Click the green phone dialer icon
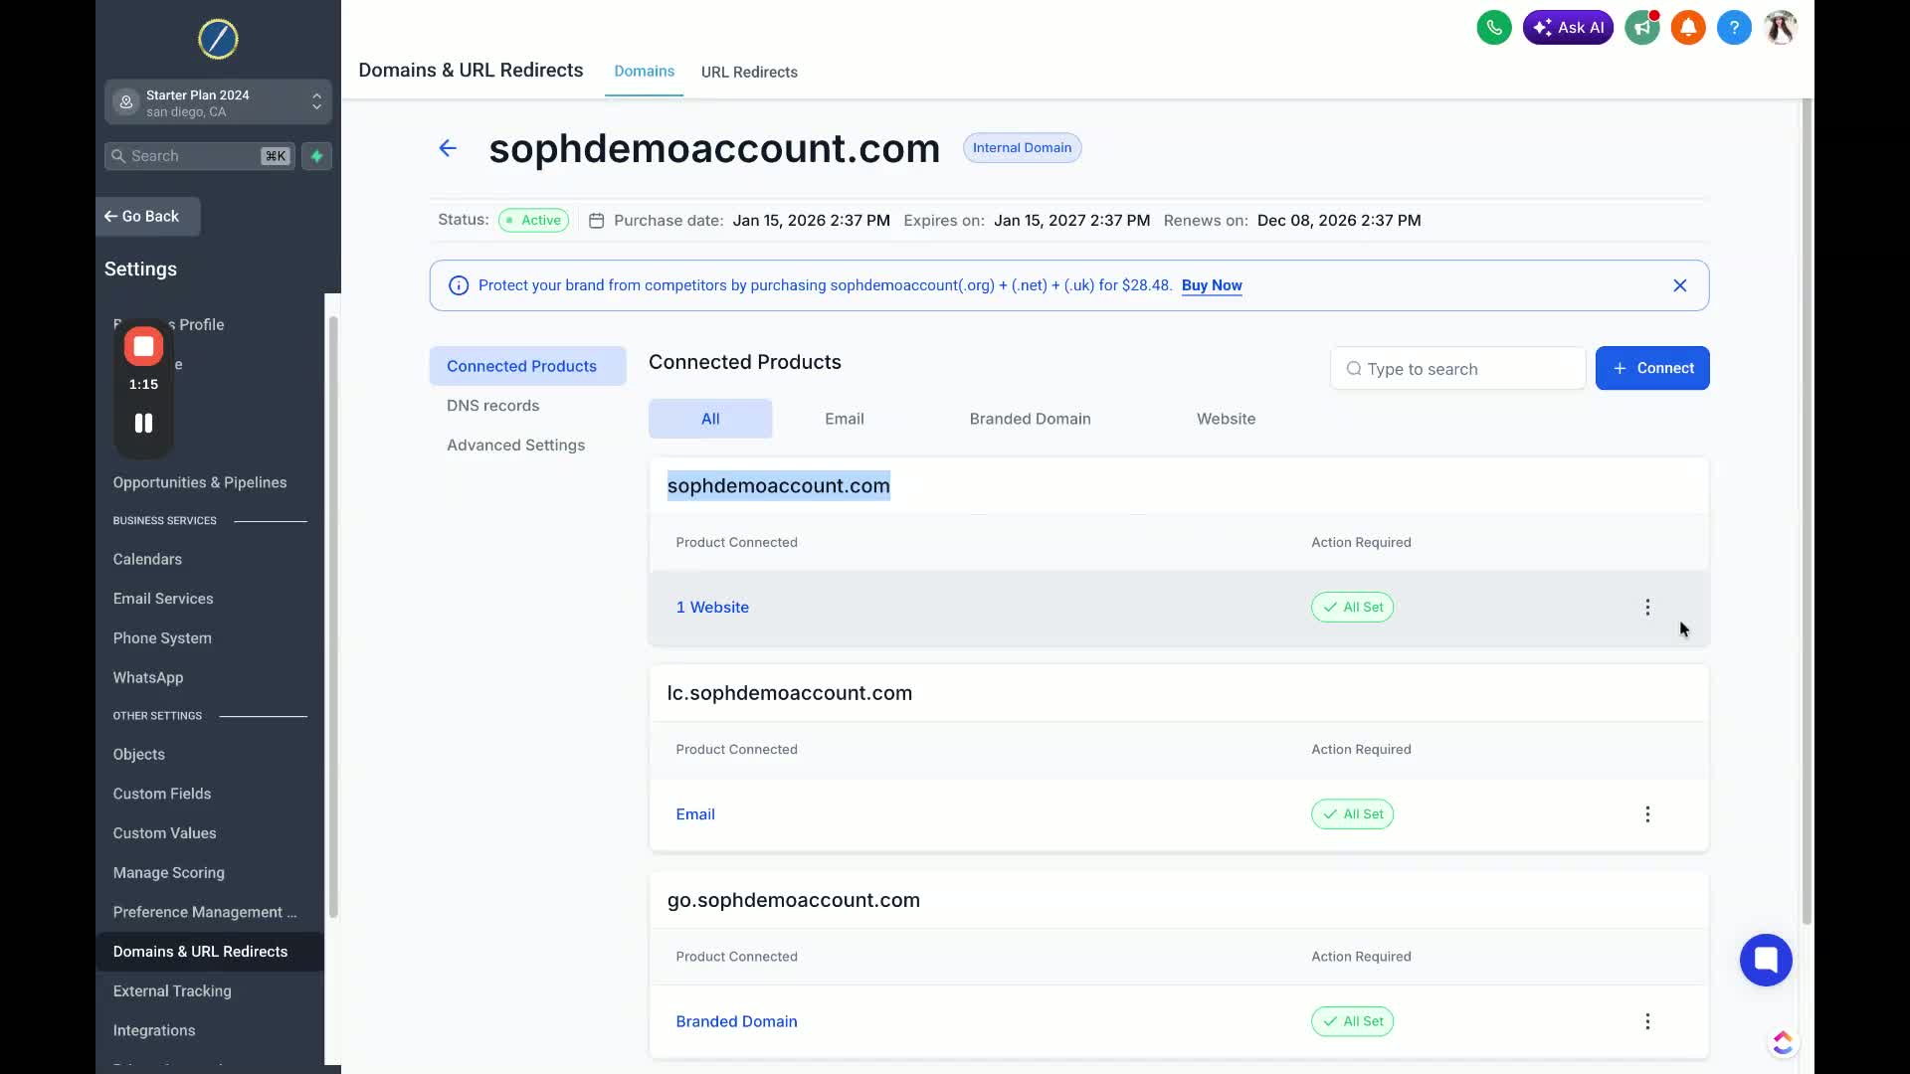Viewport: 1910px width, 1074px height. coord(1493,28)
